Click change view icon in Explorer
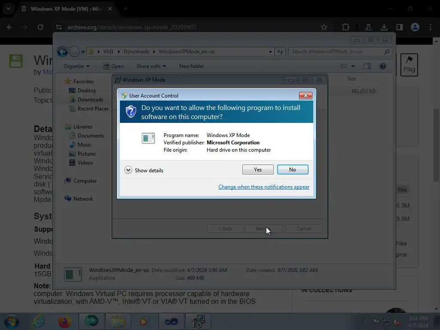The width and height of the screenshot is (440, 330). [344, 66]
